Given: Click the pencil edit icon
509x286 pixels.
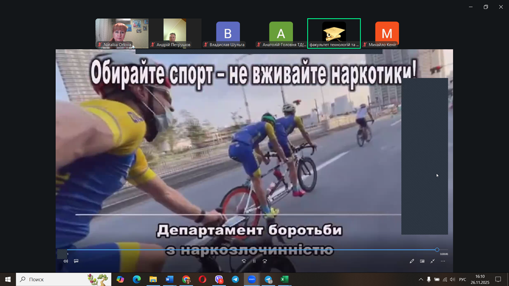Looking at the screenshot, I should (x=412, y=261).
